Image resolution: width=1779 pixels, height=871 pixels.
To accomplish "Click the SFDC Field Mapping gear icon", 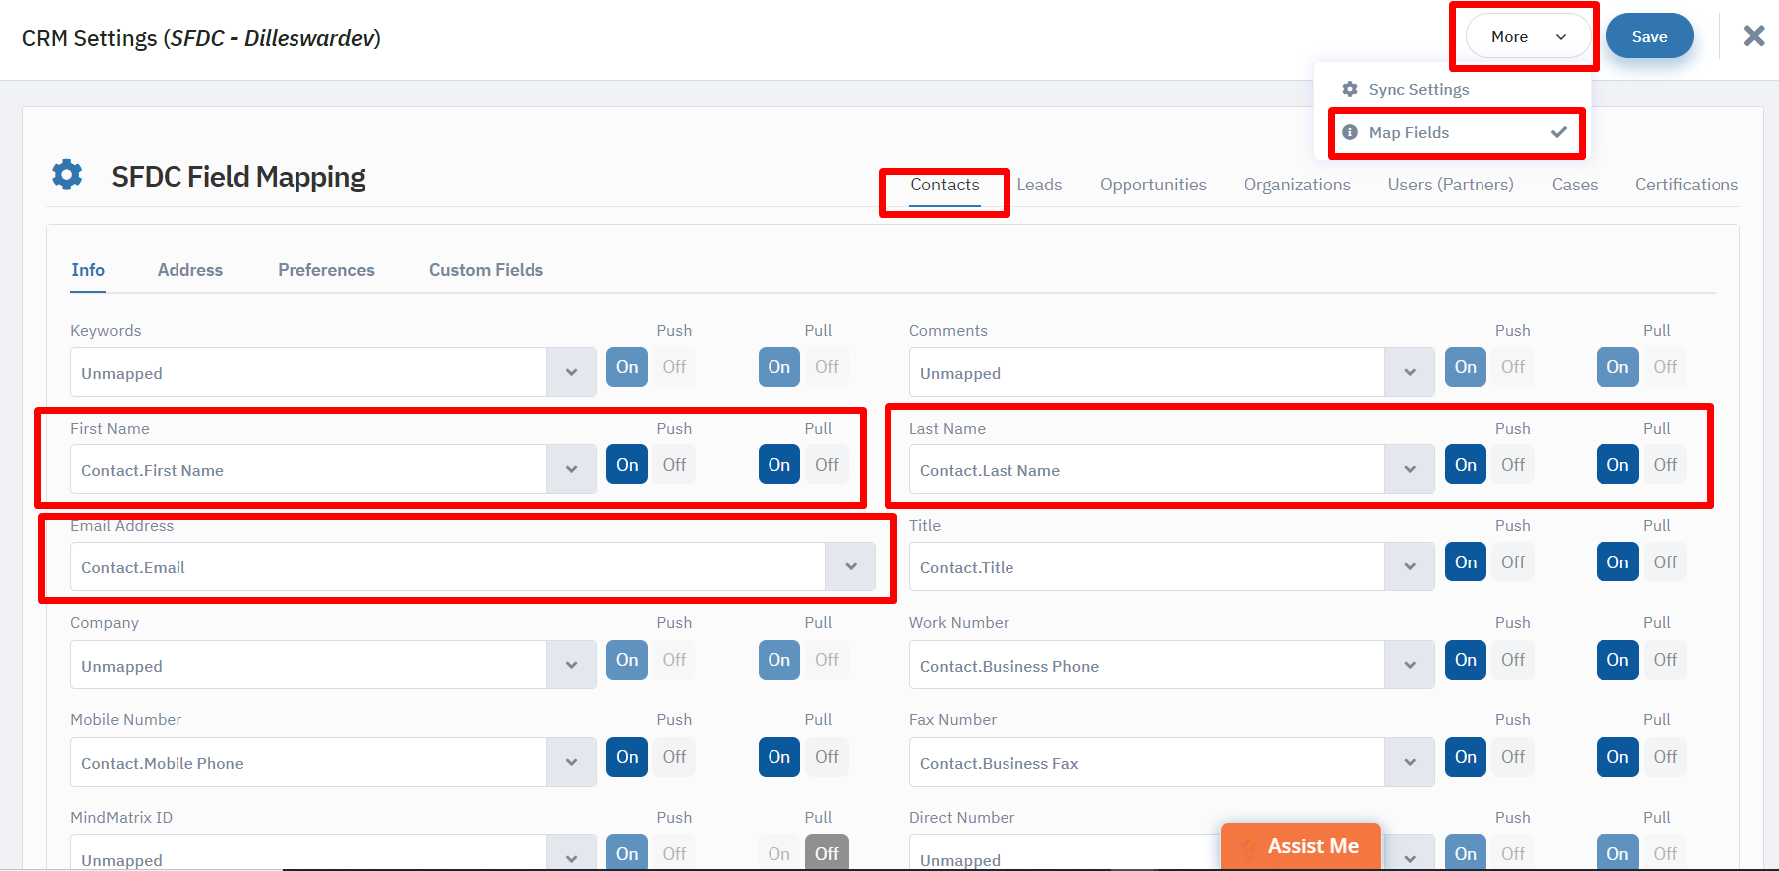I will pyautogui.click(x=67, y=175).
